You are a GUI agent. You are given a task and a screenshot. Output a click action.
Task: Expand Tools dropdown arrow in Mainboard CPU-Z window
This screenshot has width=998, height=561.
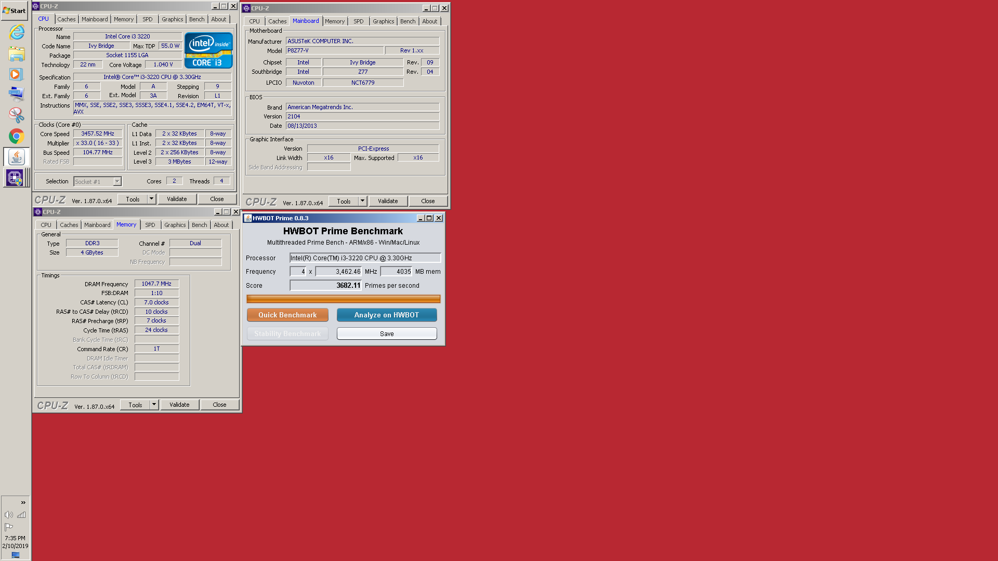[362, 201]
